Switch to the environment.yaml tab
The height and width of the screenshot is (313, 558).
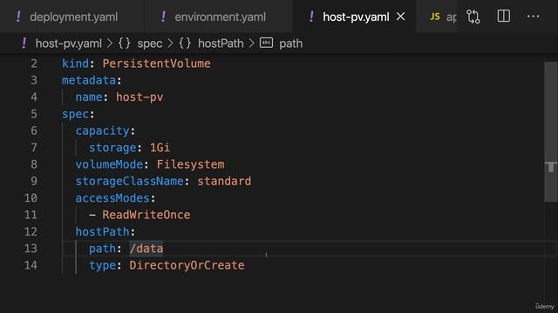[x=220, y=17]
